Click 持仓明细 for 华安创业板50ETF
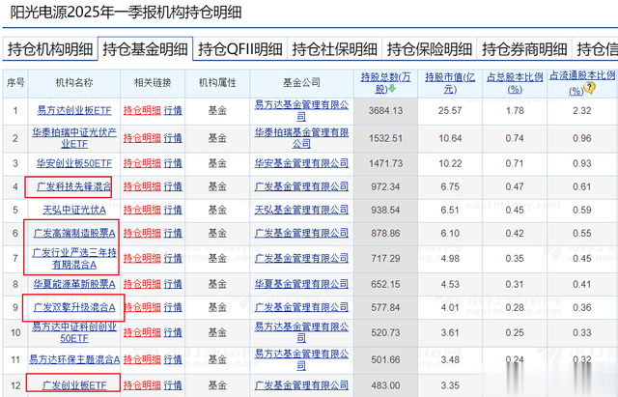This screenshot has height=397, width=618. pos(142,163)
